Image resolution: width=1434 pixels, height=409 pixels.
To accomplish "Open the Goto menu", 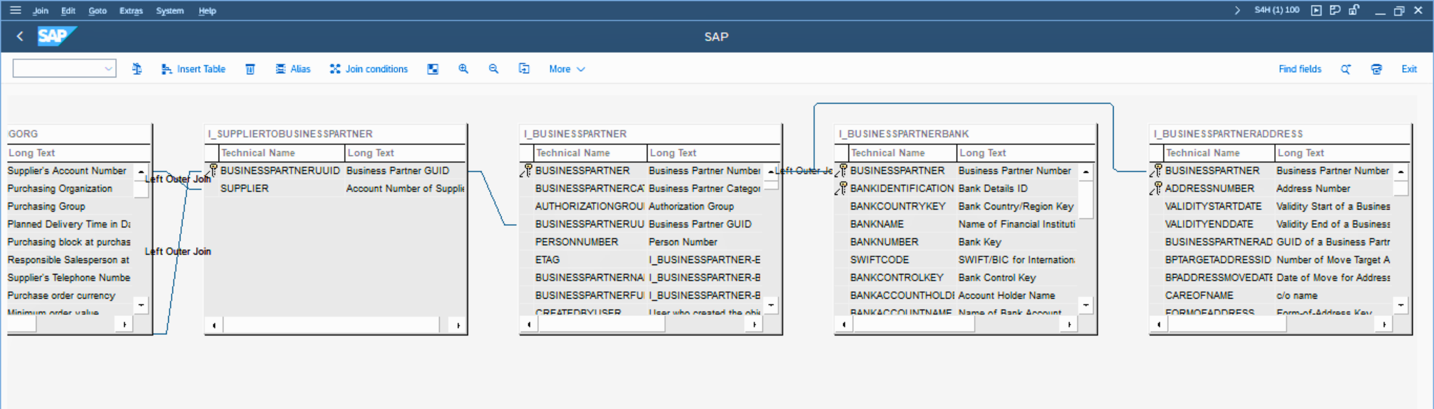I will coord(98,11).
